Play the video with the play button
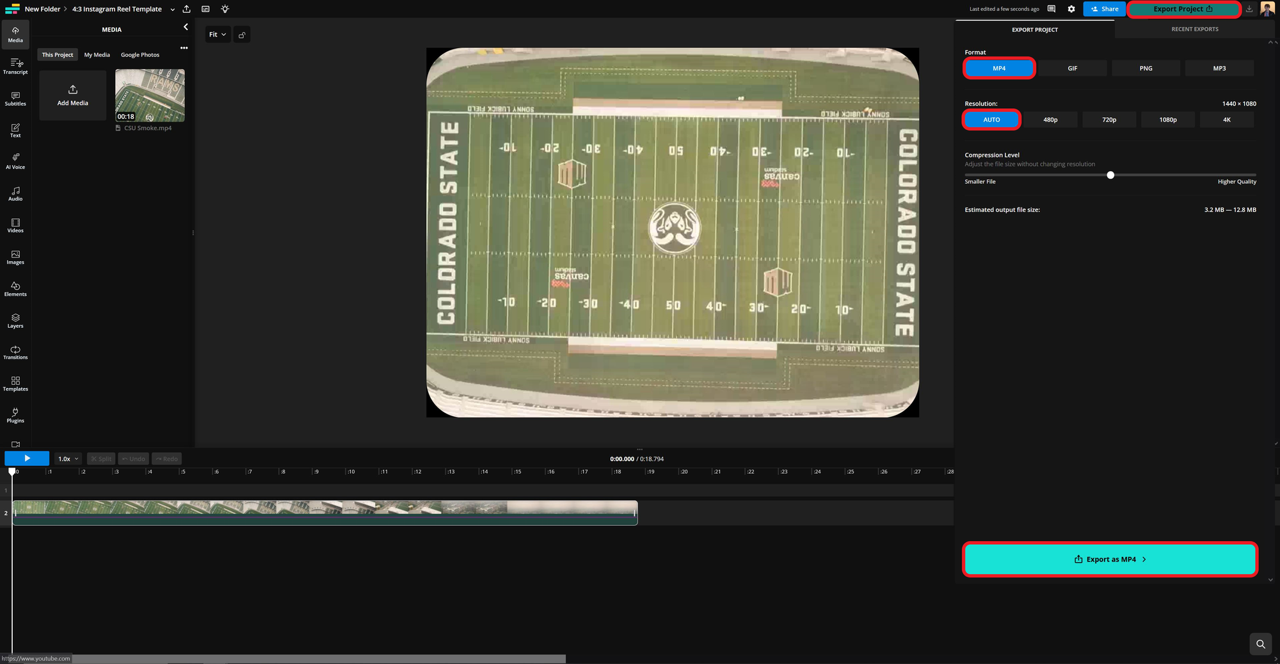This screenshot has height=664, width=1280. click(x=27, y=458)
